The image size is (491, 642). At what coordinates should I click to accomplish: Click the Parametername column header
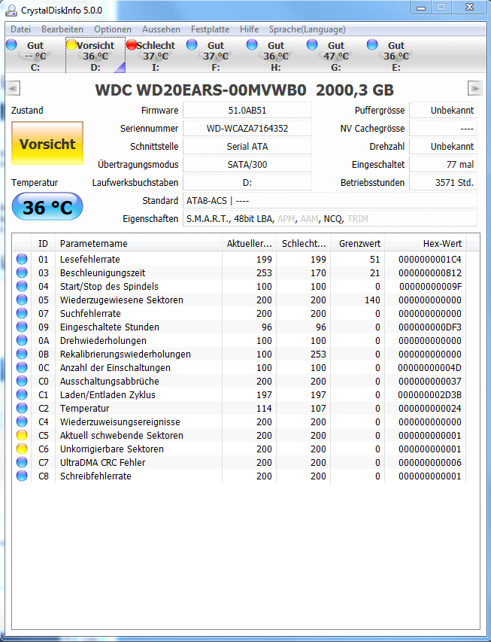(138, 244)
